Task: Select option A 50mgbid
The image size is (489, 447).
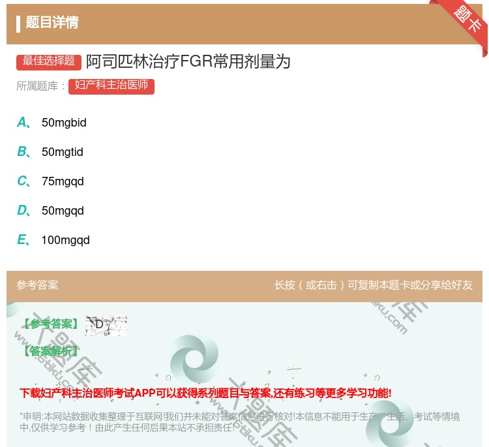Action: click(x=52, y=123)
